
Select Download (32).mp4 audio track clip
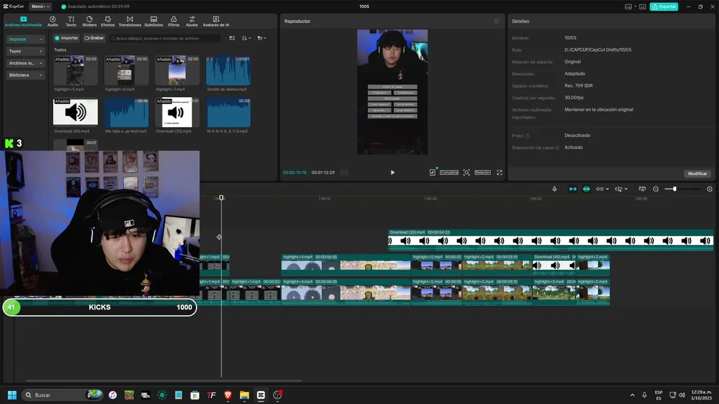[550, 240]
